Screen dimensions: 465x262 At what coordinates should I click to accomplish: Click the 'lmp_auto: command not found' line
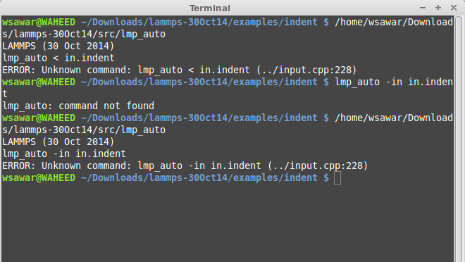tap(78, 106)
